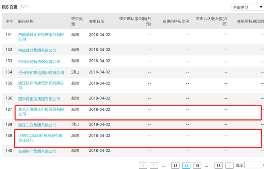Open 金都房产集团有限公司 link

[x=37, y=151]
